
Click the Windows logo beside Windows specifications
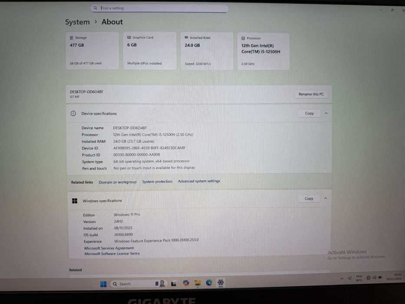(75, 201)
